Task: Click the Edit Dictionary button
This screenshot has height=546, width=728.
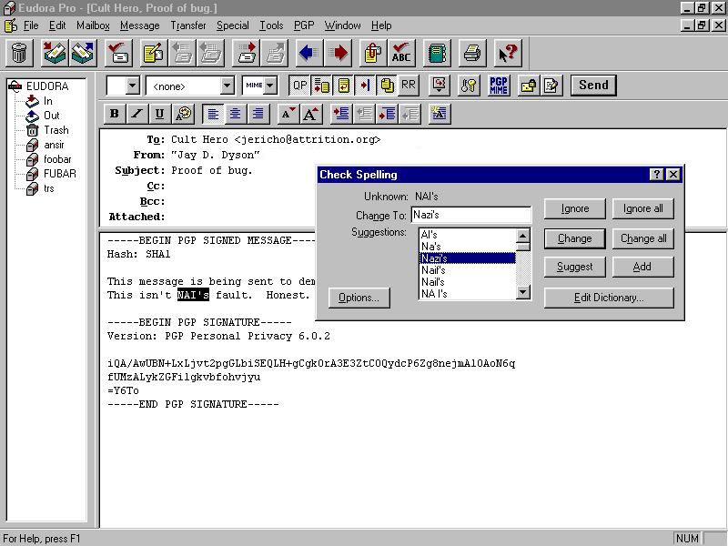Action: pos(609,298)
